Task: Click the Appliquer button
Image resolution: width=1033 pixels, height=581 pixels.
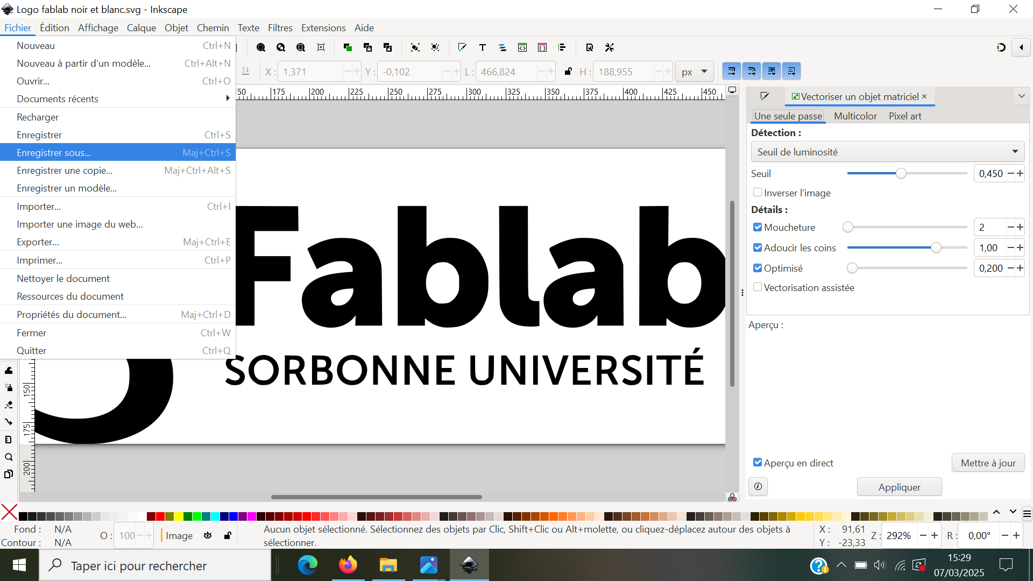Action: (899, 487)
